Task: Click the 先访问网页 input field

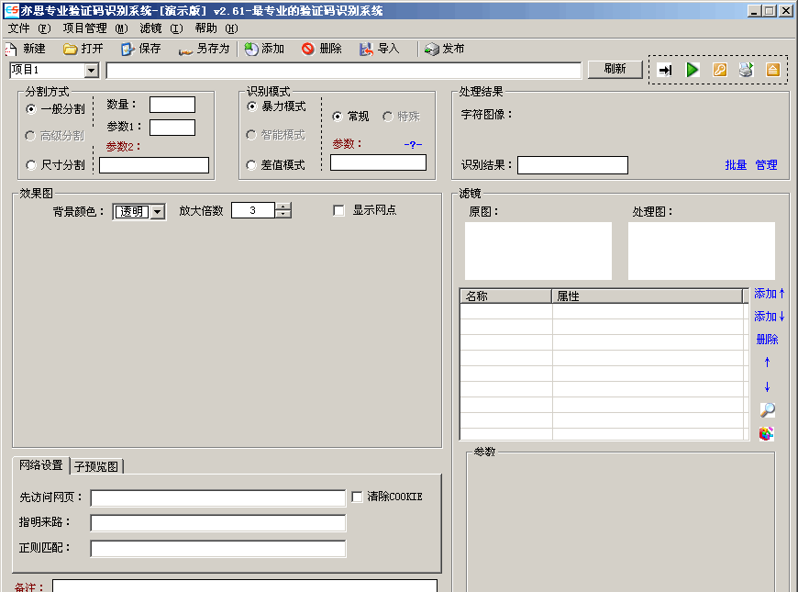Action: point(217,497)
